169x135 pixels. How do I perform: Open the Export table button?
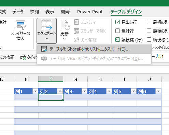pyautogui.click(x=46, y=31)
